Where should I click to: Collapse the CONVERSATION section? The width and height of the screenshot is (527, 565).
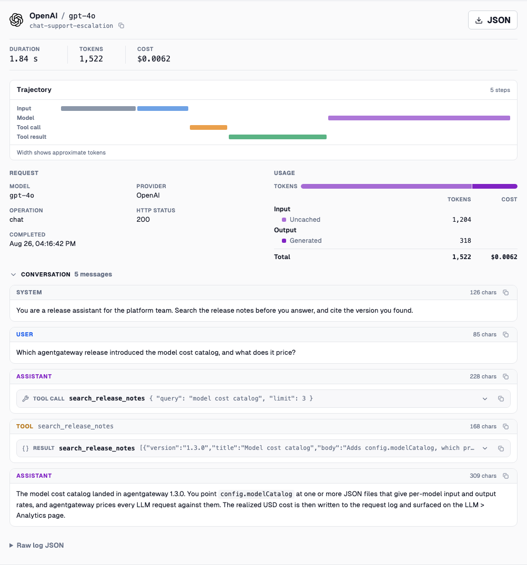click(13, 274)
